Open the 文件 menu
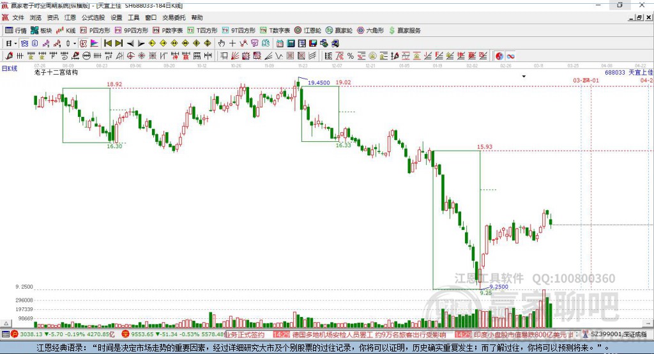This screenshot has height=354, width=654. (18, 17)
